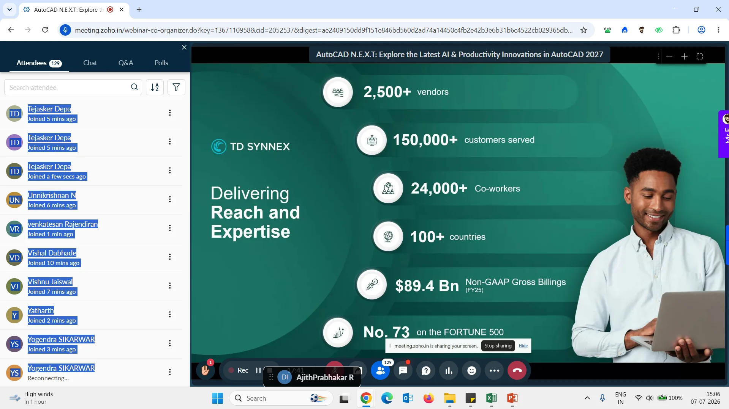Click the microphone permission icon in the address bar
The height and width of the screenshot is (409, 729).
(x=65, y=30)
